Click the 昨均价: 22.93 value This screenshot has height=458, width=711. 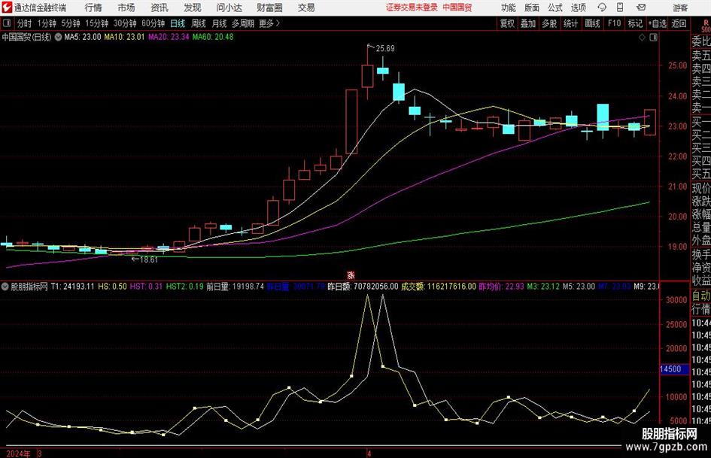pyautogui.click(x=502, y=287)
